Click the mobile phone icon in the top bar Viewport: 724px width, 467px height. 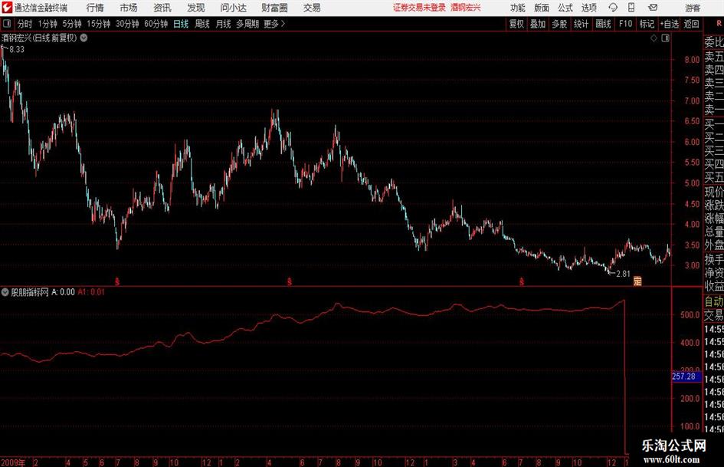[x=631, y=8]
